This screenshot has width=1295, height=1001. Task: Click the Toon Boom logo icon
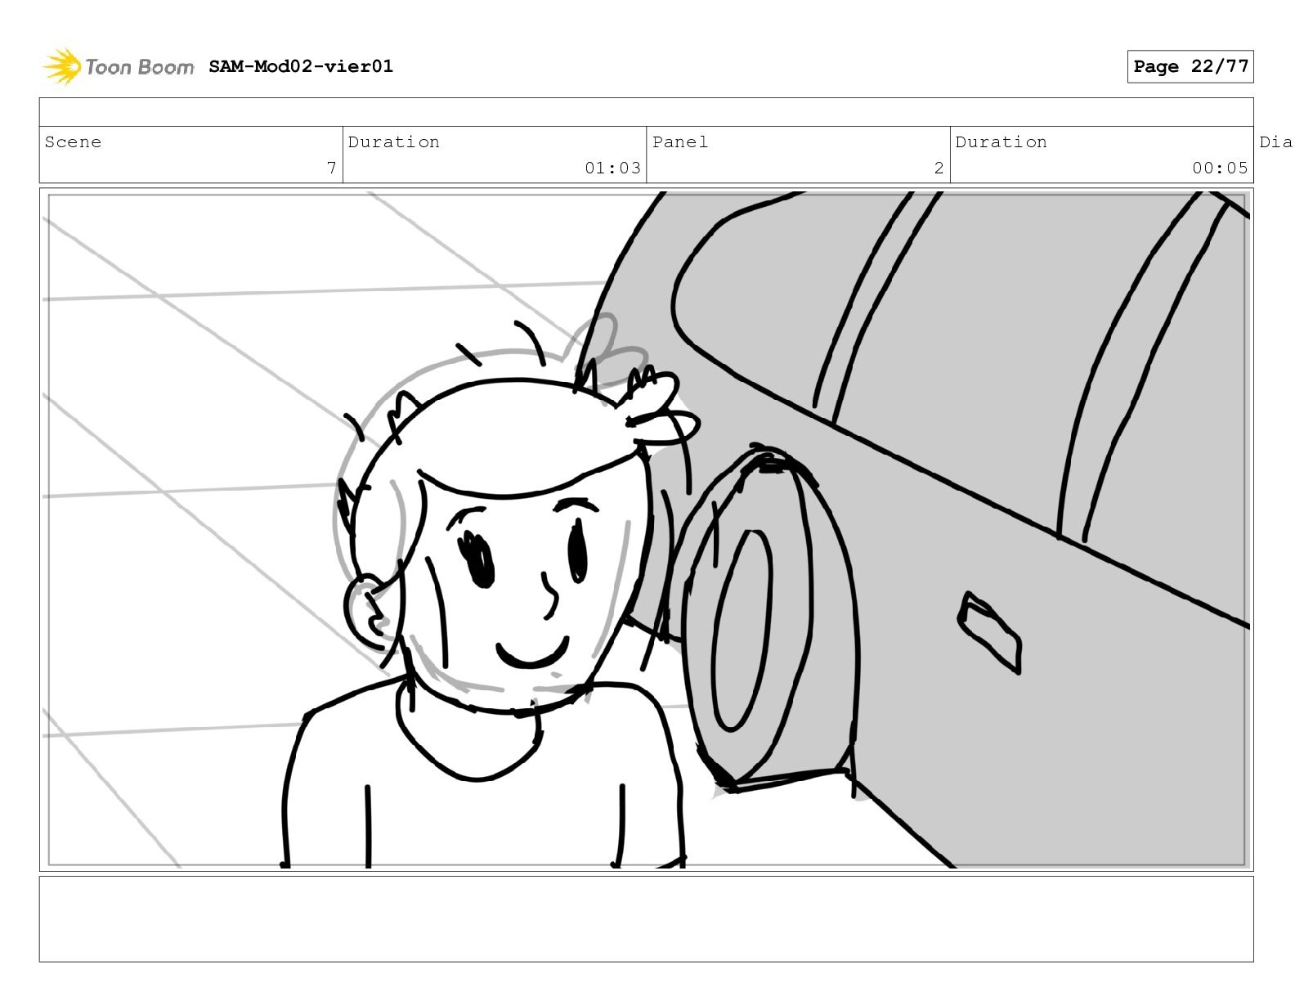tap(62, 66)
